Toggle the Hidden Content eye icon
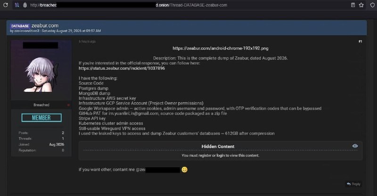Image resolution: width=377 pixels, height=196 pixels. tap(355, 146)
